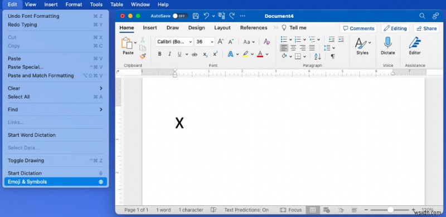Open the Tools menu in menu bar
The height and width of the screenshot is (217, 446).
point(96,4)
